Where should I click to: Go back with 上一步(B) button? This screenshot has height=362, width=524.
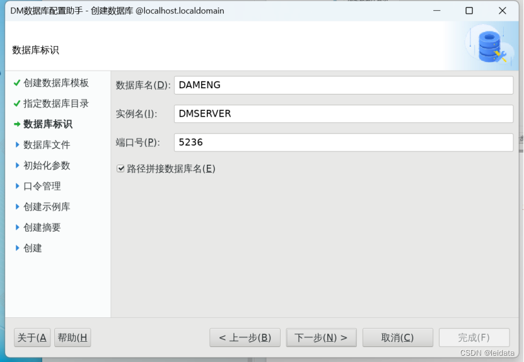245,337
